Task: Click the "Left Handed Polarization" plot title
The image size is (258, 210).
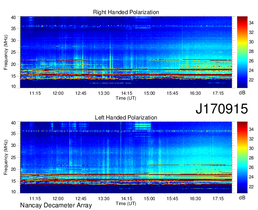Action: (126, 118)
